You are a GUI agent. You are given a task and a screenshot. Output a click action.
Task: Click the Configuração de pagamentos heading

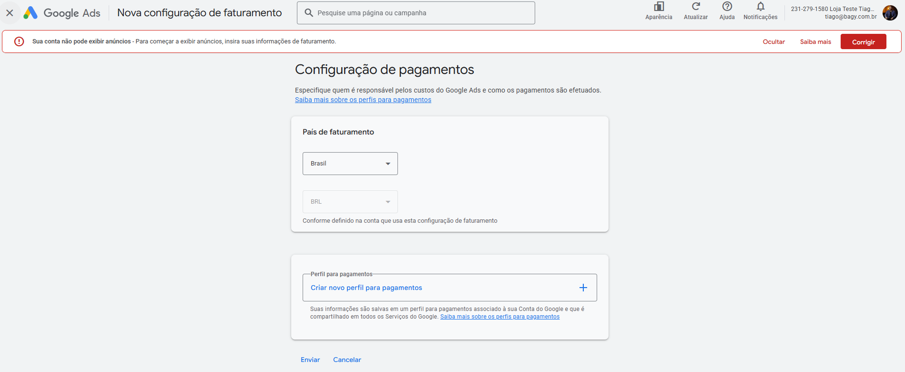(385, 70)
